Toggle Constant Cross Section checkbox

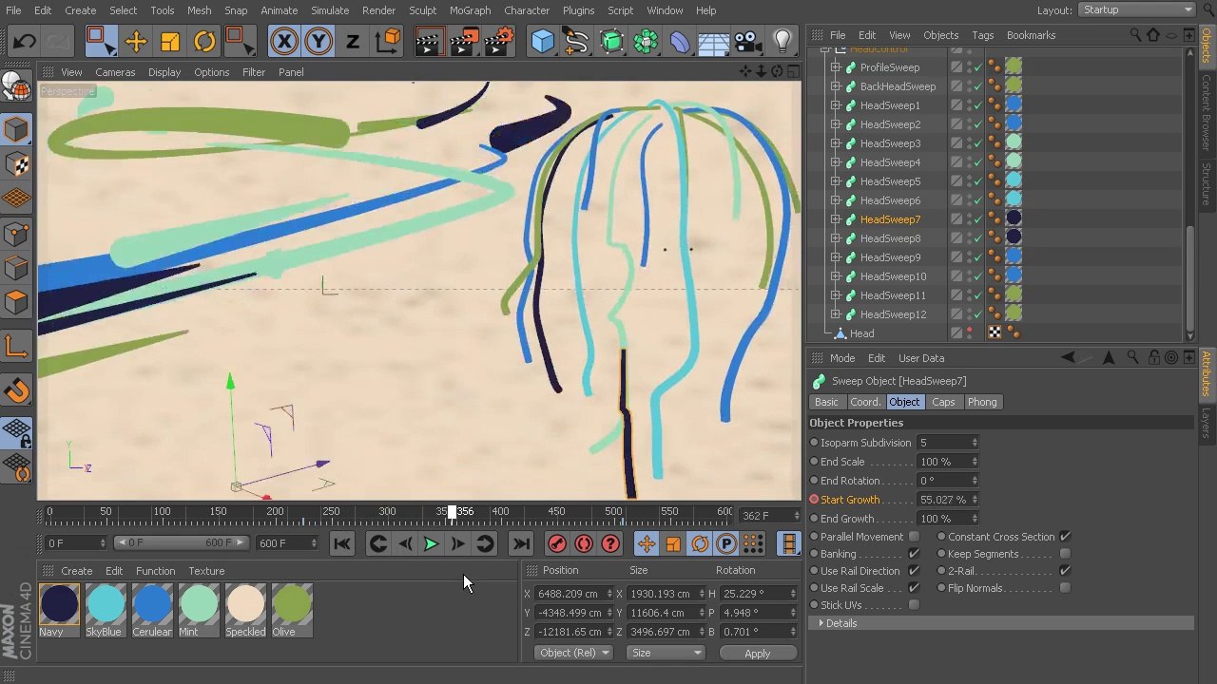click(x=1065, y=537)
